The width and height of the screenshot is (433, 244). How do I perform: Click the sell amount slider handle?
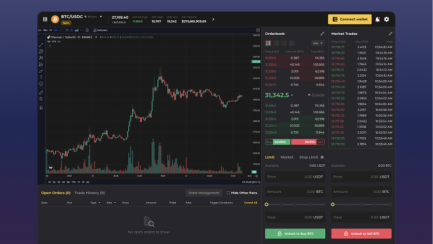(x=333, y=204)
